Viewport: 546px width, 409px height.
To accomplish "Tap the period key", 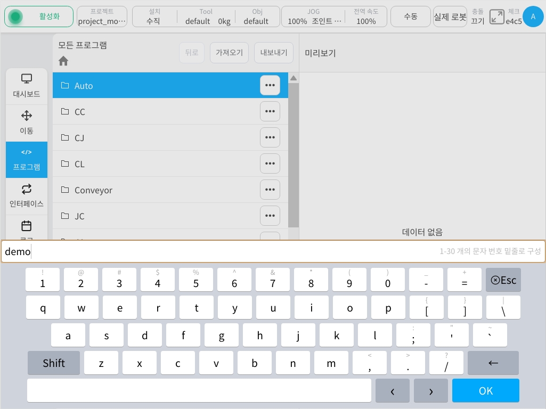I will (x=408, y=363).
